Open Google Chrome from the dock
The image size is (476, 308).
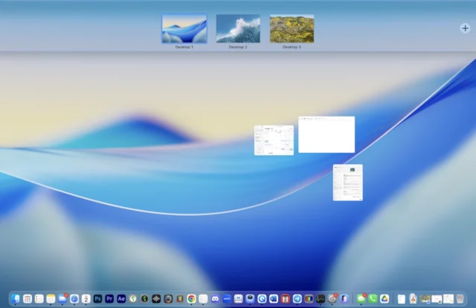192,298
